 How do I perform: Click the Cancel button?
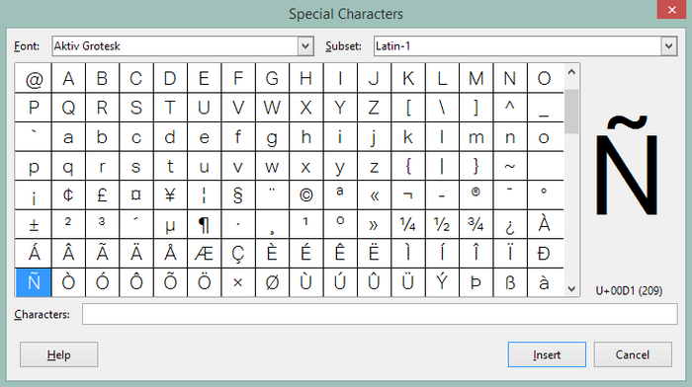pos(633,354)
